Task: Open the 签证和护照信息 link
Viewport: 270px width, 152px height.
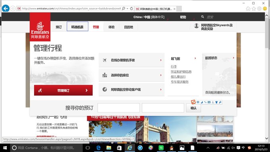Action: 181,71
